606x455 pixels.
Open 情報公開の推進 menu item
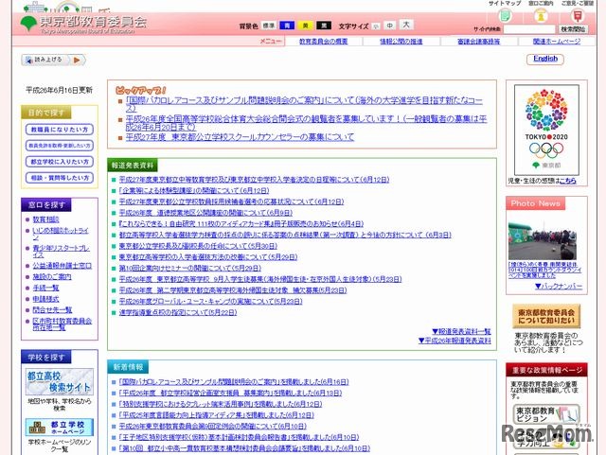[x=401, y=42]
